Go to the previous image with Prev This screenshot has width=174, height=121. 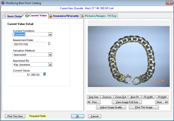pyautogui.click(x=94, y=102)
